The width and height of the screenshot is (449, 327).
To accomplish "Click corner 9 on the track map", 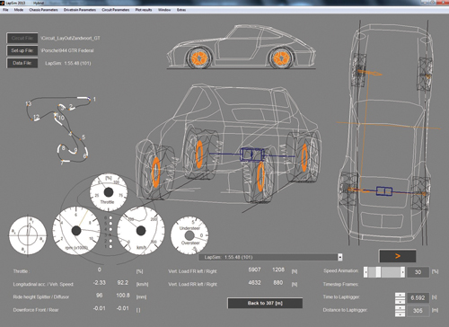I will point(75,150).
